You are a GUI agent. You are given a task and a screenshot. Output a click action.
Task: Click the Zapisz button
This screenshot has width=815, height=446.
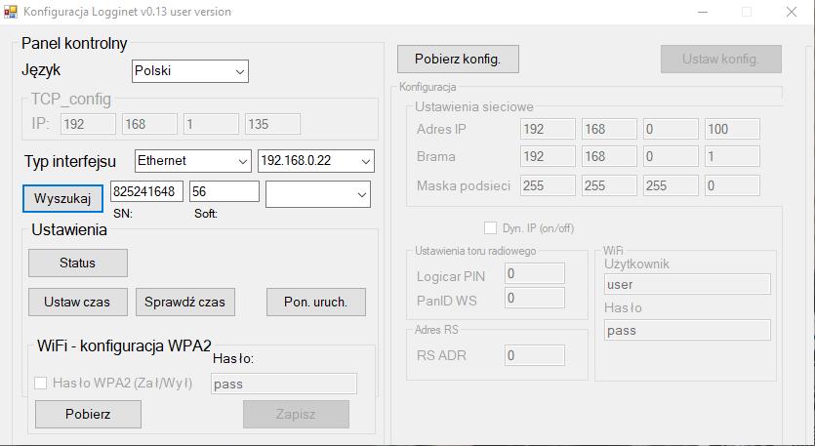(297, 415)
